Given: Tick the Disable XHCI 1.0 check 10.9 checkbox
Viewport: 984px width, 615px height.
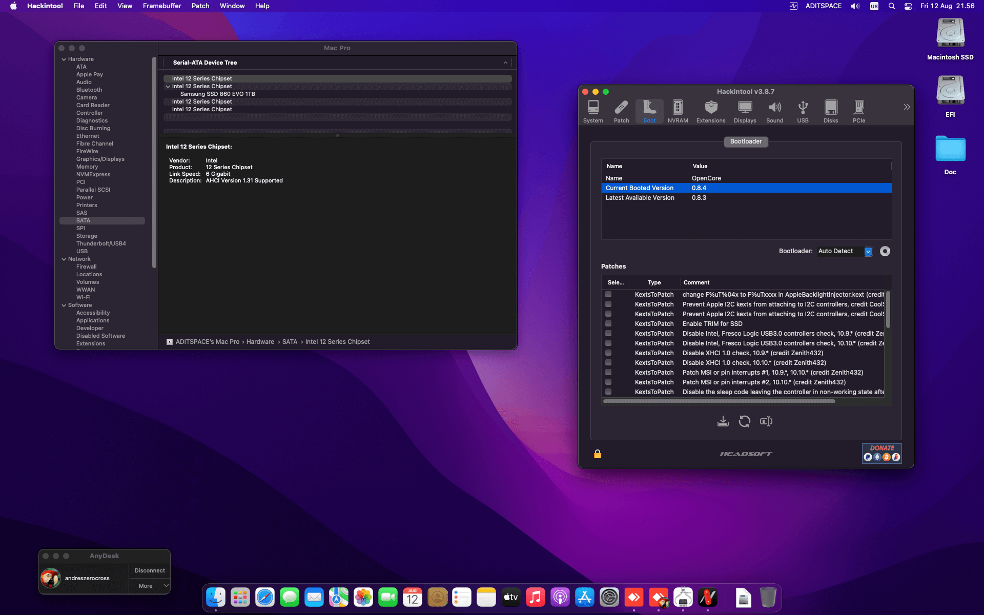Looking at the screenshot, I should pyautogui.click(x=608, y=353).
